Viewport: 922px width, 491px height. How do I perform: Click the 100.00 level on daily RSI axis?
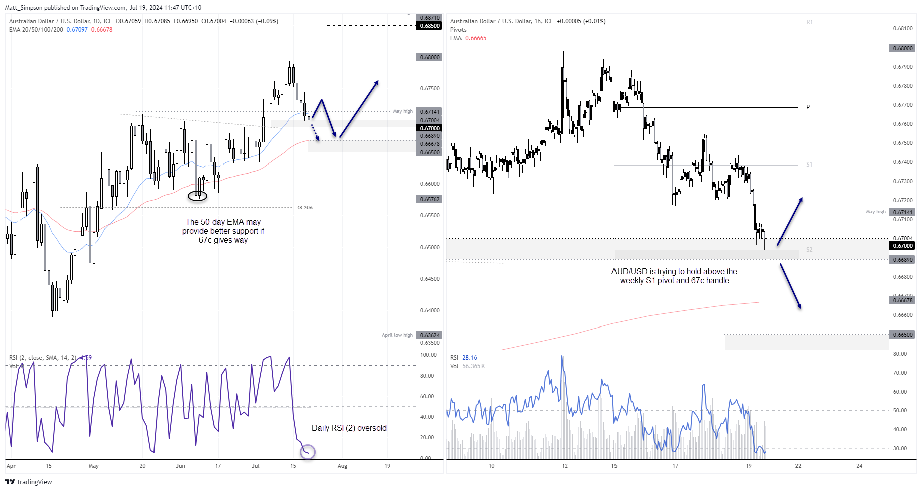[428, 355]
